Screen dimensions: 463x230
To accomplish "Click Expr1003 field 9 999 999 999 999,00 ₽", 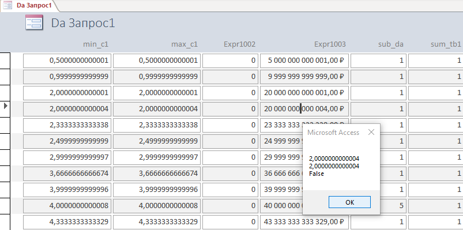I will [x=304, y=77].
